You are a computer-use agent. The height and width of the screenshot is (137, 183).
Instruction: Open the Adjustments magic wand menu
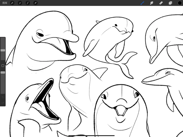pyautogui.click(x=20, y=3)
